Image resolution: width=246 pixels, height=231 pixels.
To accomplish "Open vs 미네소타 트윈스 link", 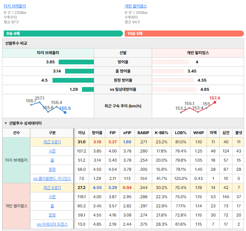I will click(52, 224).
